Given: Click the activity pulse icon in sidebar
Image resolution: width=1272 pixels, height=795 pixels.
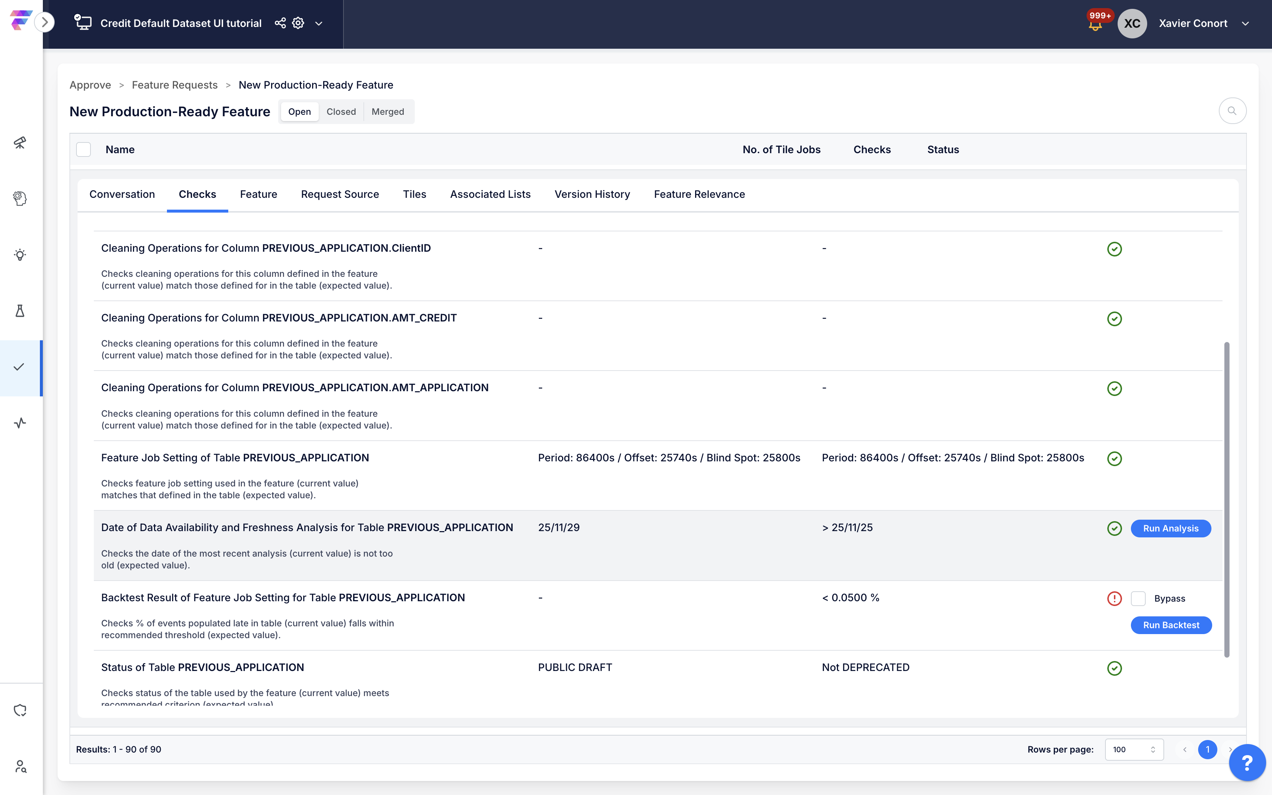Looking at the screenshot, I should pos(20,423).
